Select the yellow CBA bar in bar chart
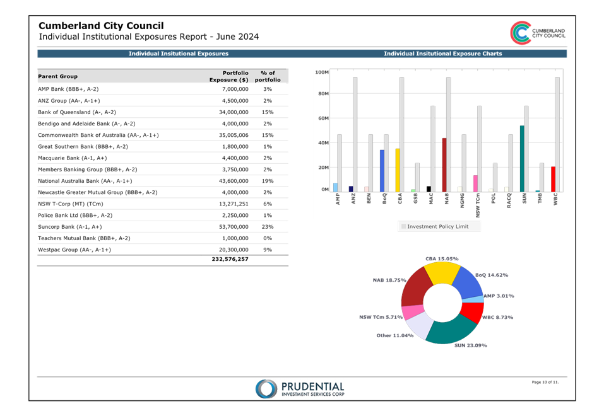Viewport: 604px width, 416px height. point(398,170)
